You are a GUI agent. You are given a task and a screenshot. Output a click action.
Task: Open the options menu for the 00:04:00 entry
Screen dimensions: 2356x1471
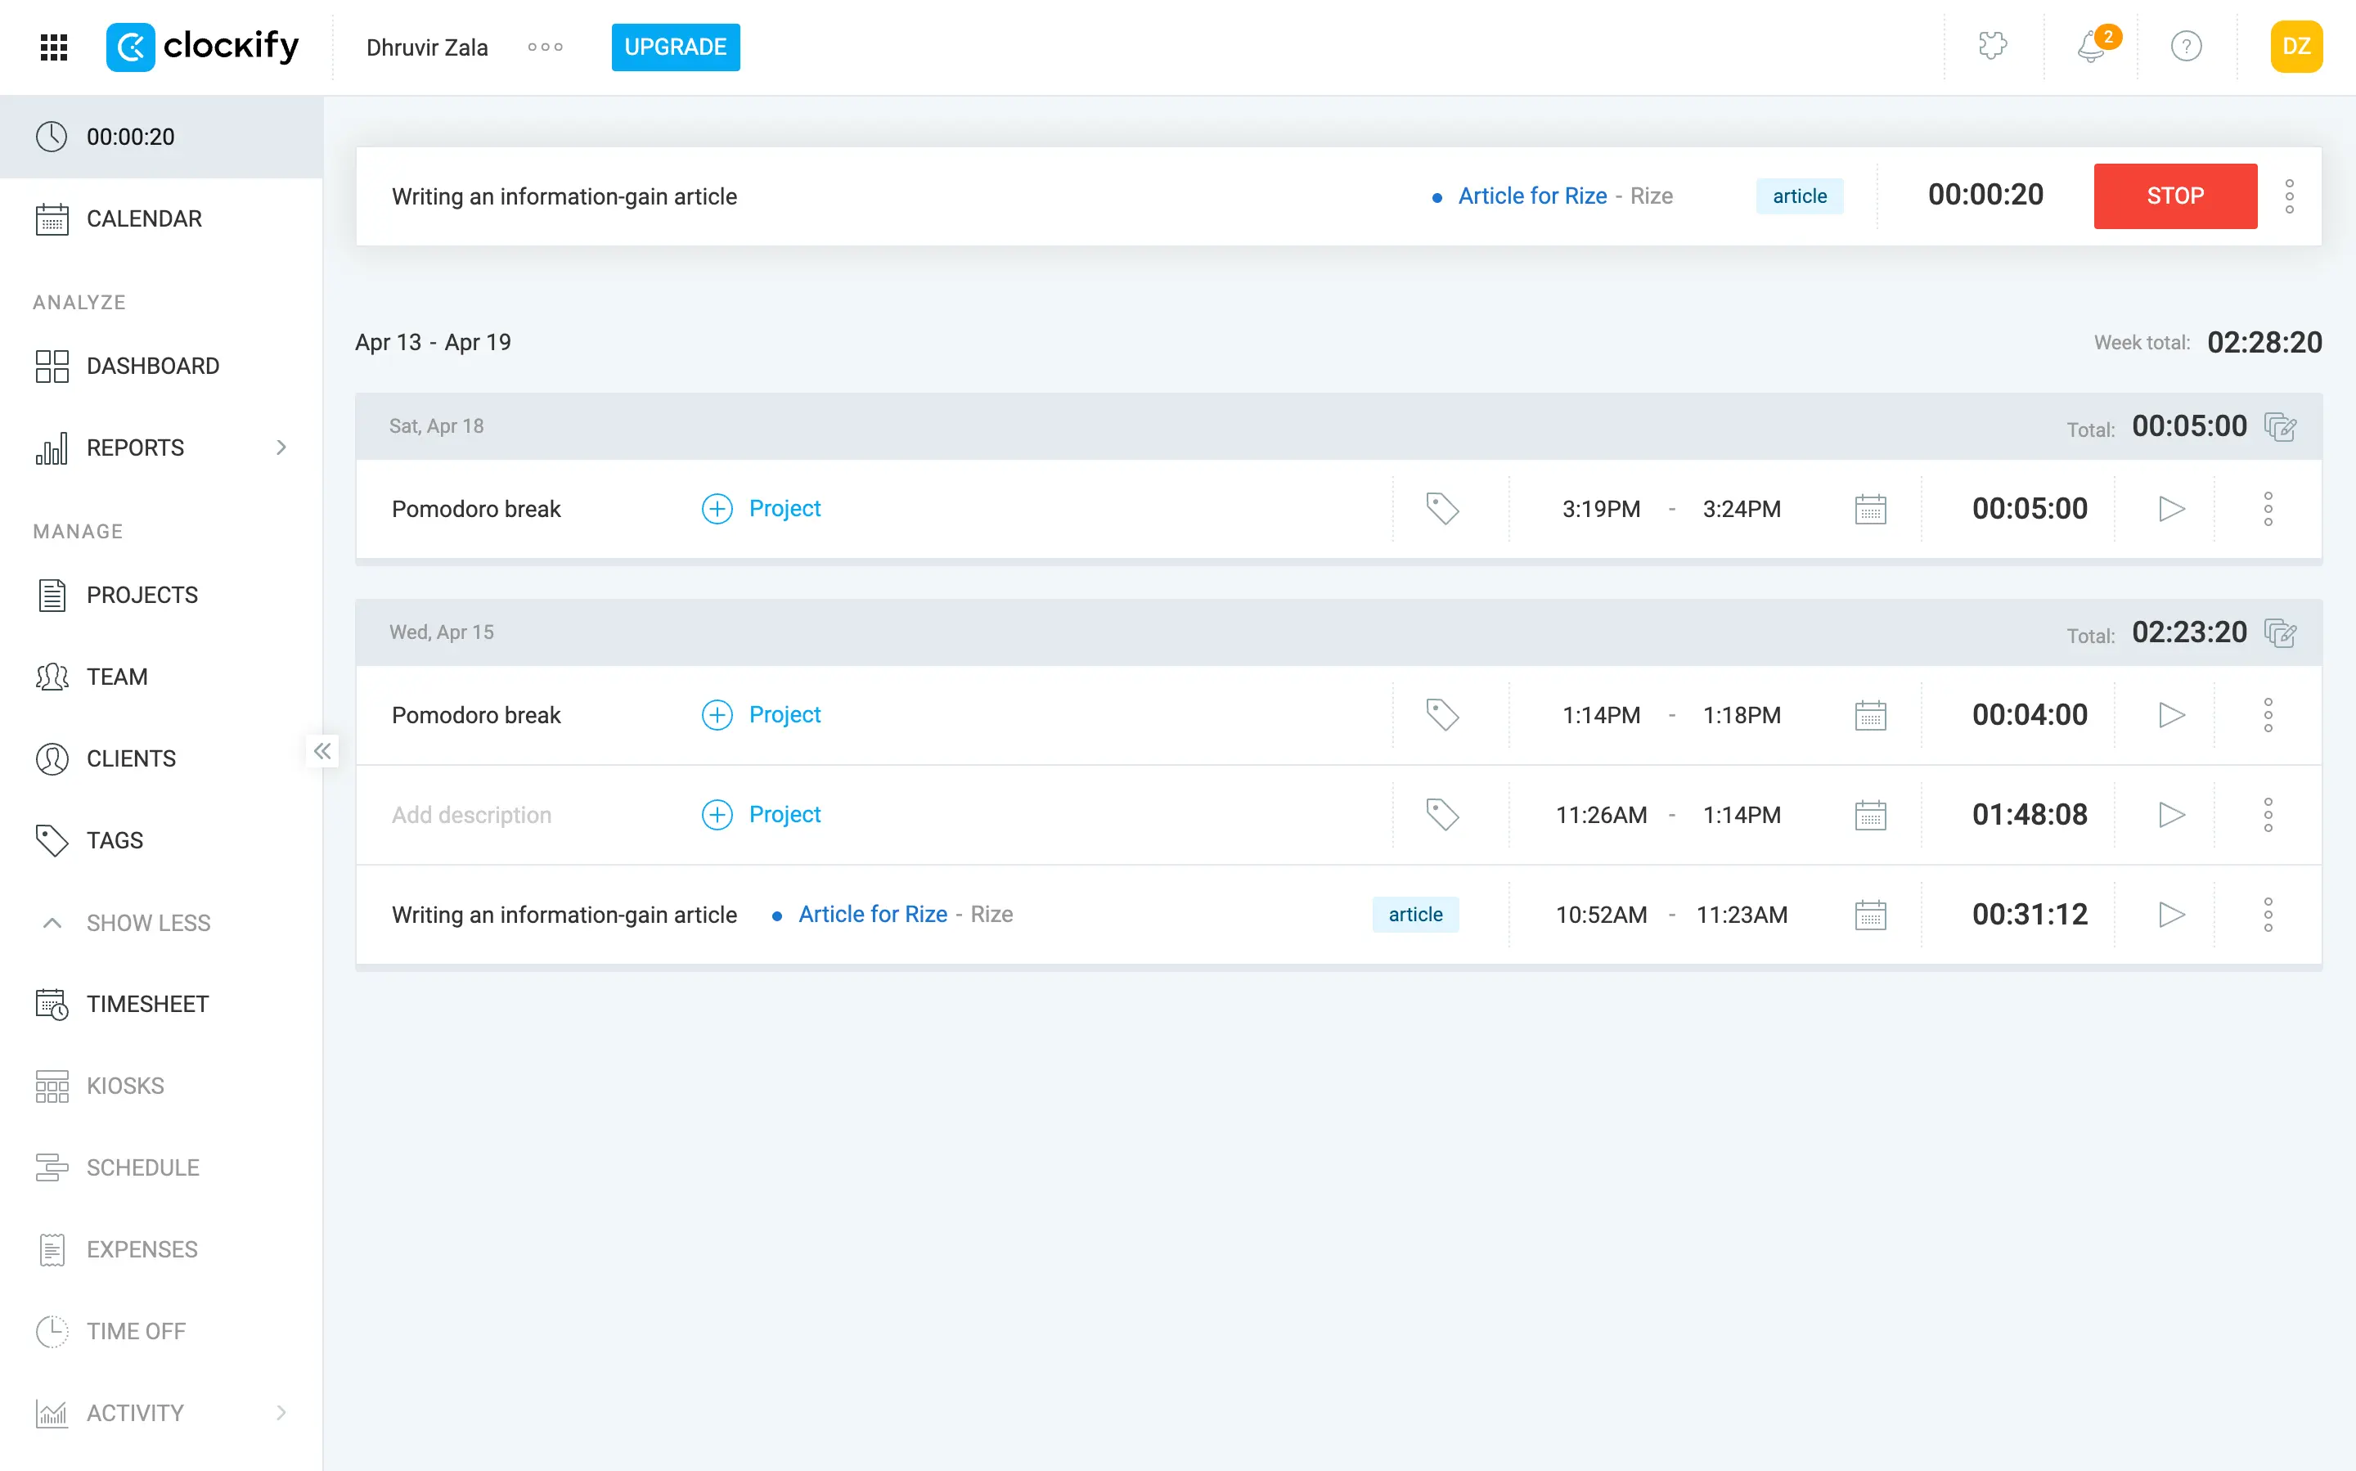point(2268,715)
